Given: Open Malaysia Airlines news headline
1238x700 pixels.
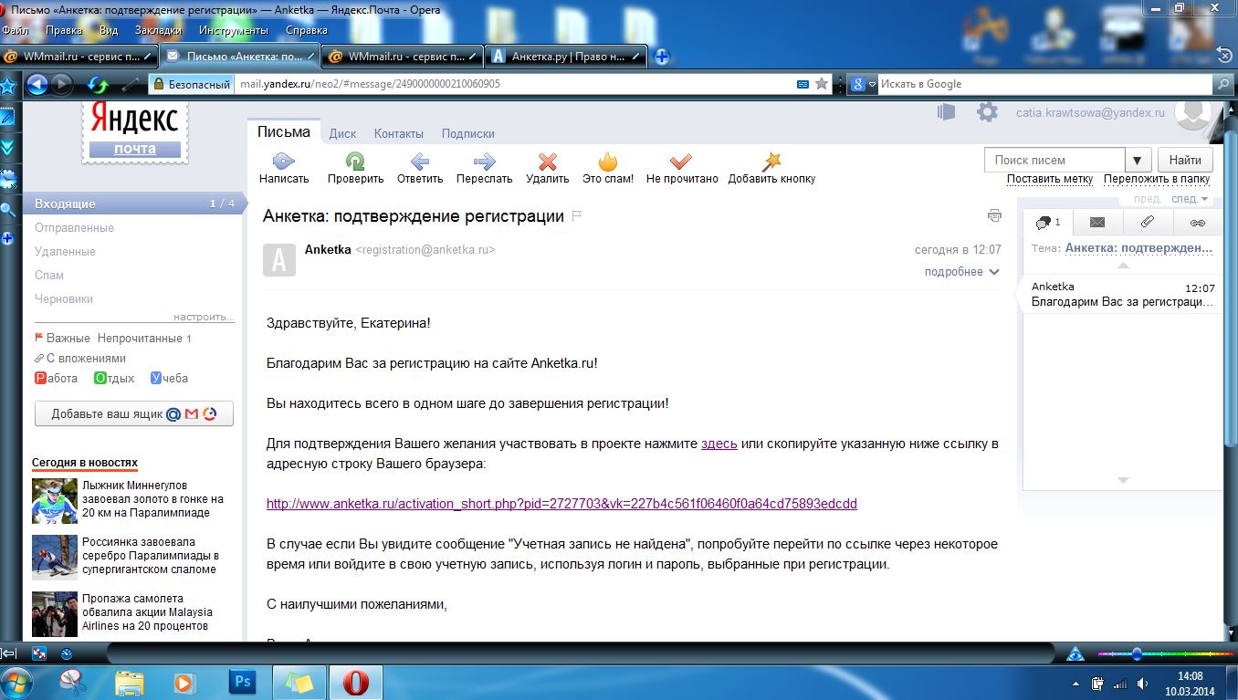Looking at the screenshot, I should tap(147, 612).
